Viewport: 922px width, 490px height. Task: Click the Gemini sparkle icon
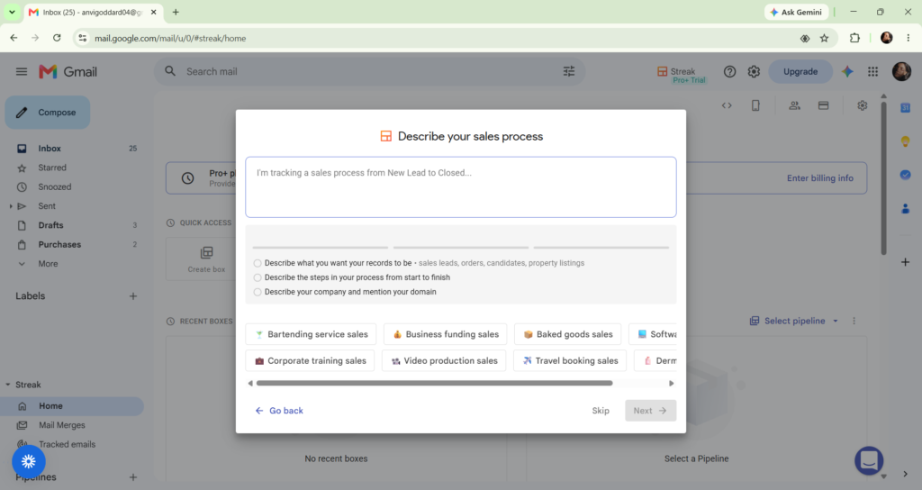click(847, 72)
